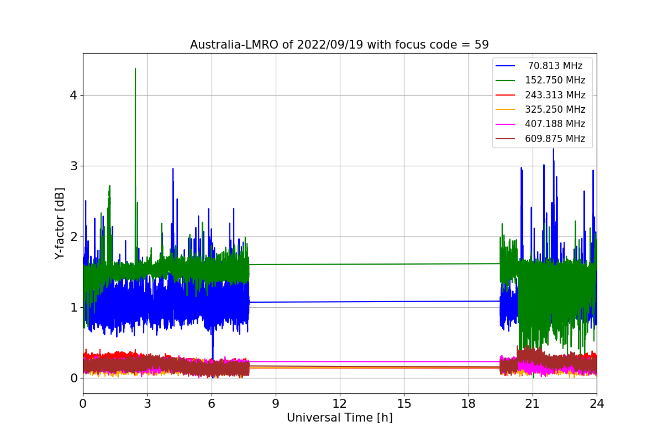Click the orange legend line swatch
The width and height of the screenshot is (663, 442).
(x=506, y=110)
